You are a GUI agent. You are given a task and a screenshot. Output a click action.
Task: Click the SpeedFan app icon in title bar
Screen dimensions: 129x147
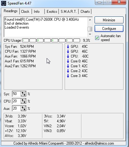(x=4, y=3)
